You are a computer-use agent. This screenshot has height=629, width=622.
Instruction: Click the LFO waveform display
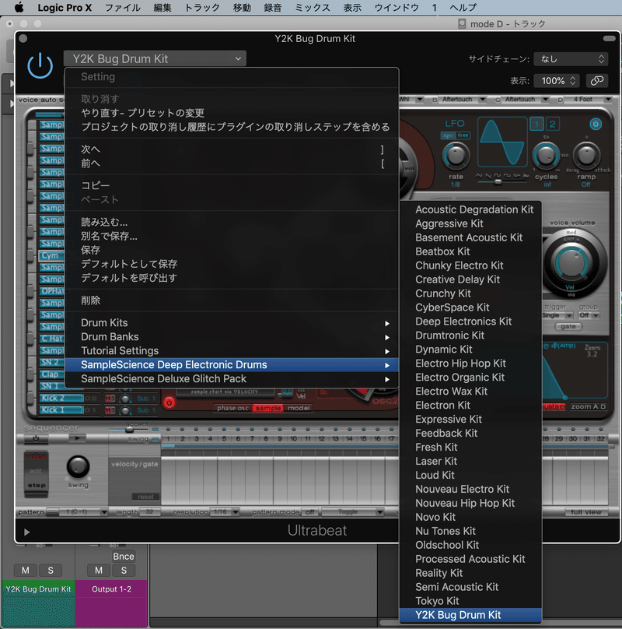[501, 142]
